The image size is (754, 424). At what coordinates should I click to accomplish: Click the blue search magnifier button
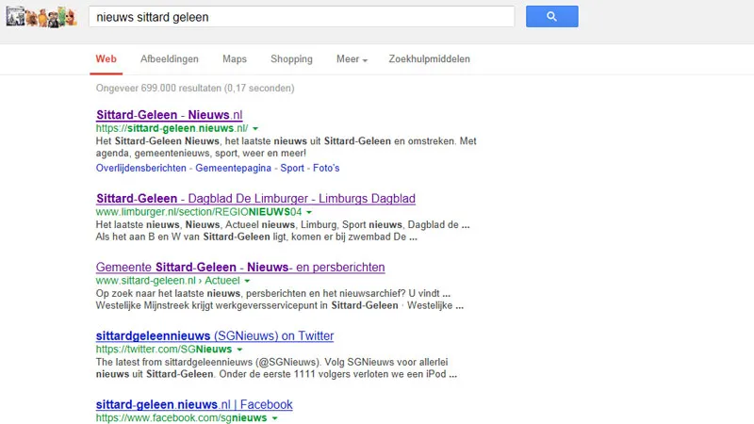(551, 16)
